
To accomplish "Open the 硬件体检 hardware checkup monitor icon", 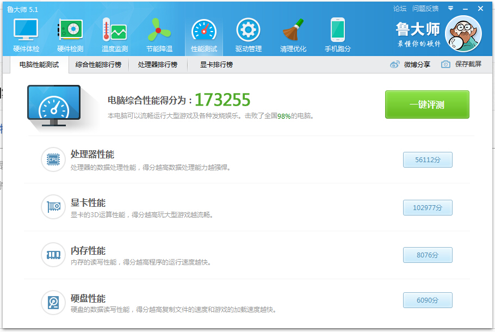I will (26, 29).
